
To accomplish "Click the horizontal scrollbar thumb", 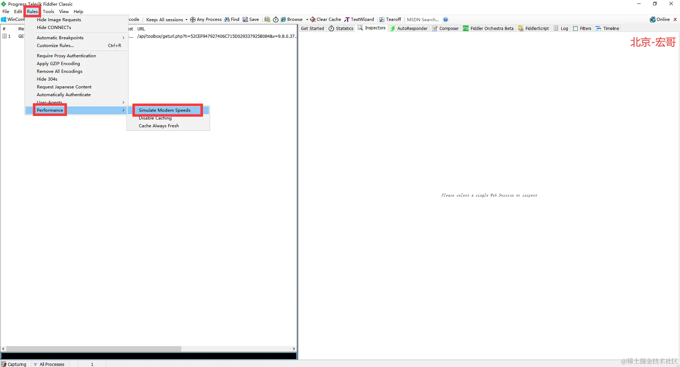I will click(x=94, y=349).
